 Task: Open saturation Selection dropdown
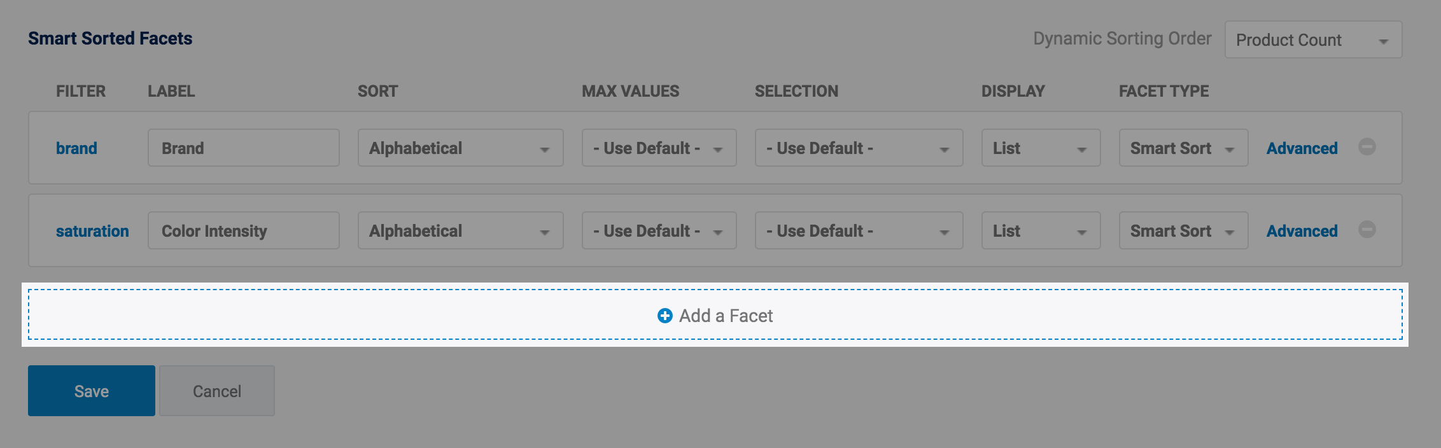[x=858, y=231]
